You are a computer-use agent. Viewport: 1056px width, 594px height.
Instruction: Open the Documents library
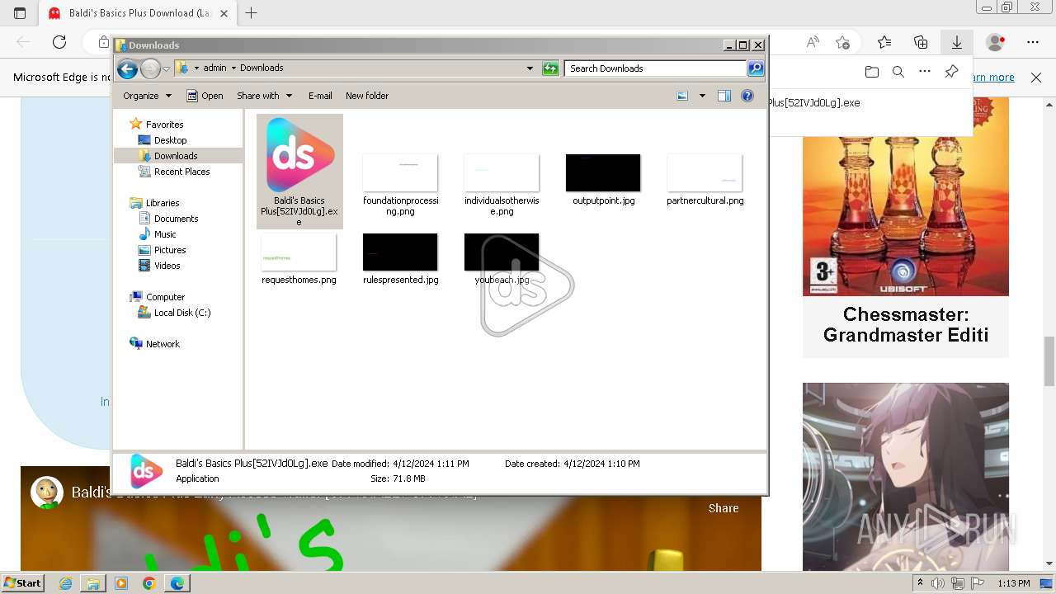pos(176,219)
